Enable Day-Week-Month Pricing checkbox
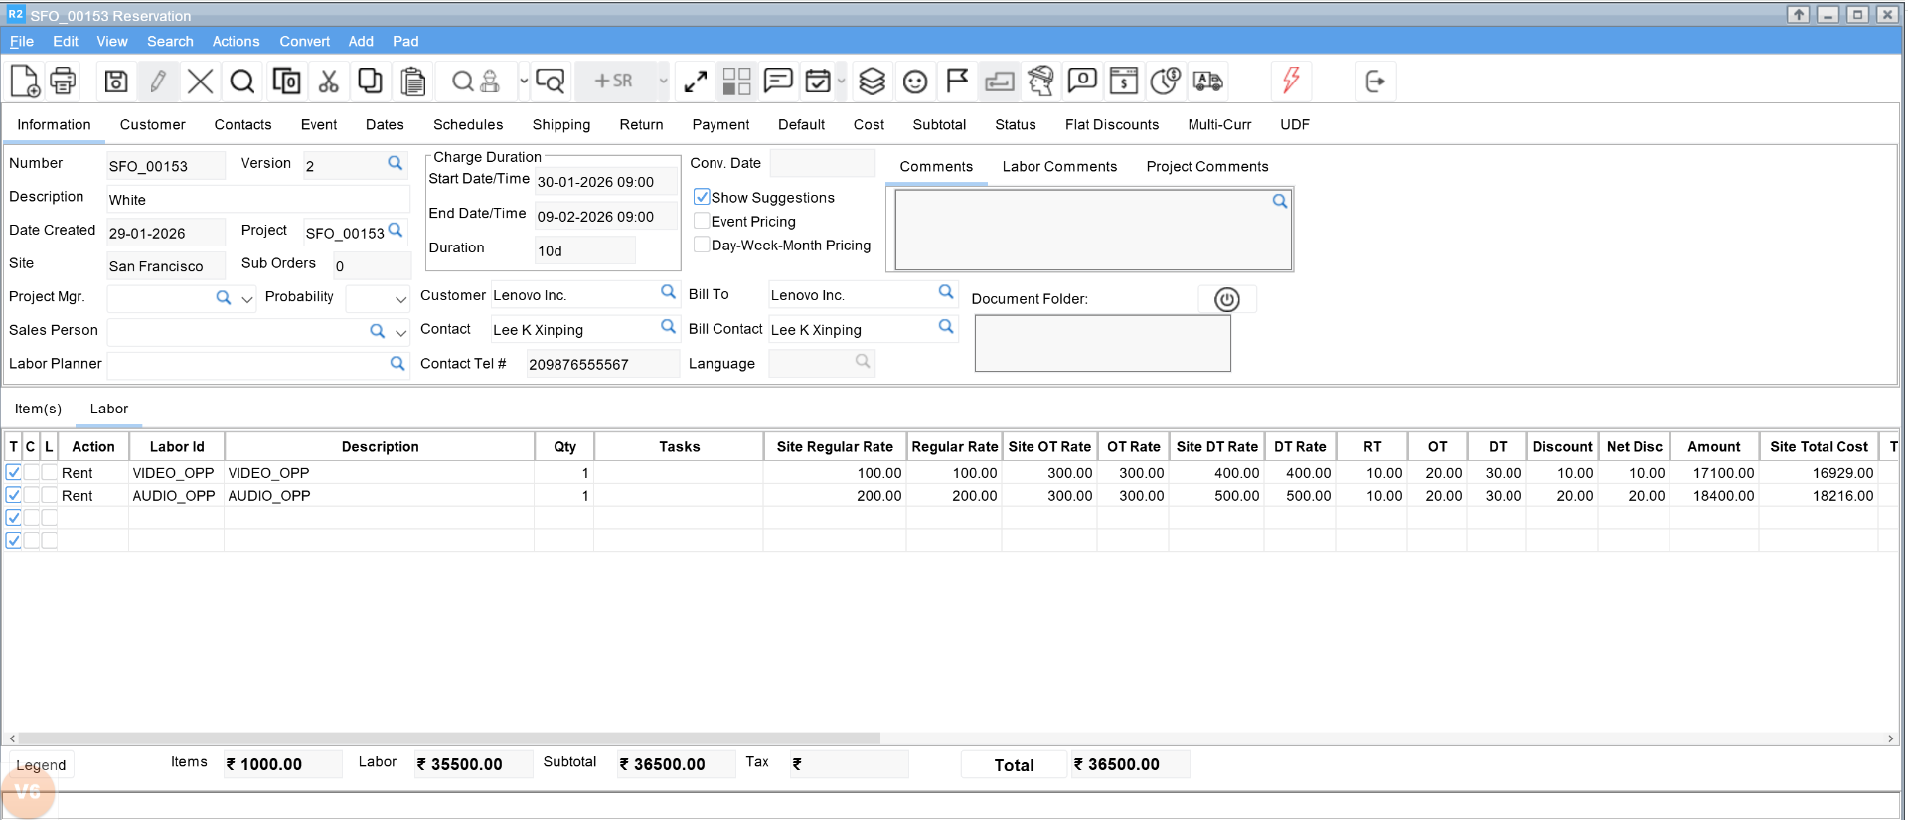The height and width of the screenshot is (820, 1908). click(702, 245)
